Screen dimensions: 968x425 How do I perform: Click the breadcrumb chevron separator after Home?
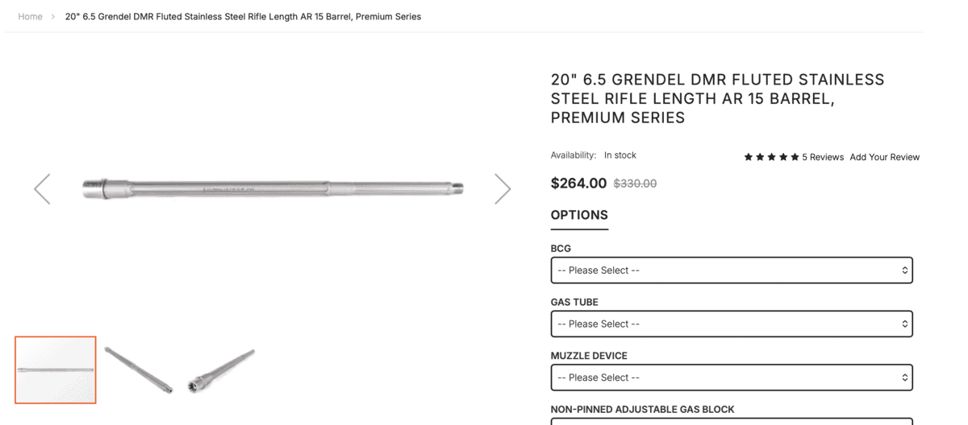tap(53, 16)
